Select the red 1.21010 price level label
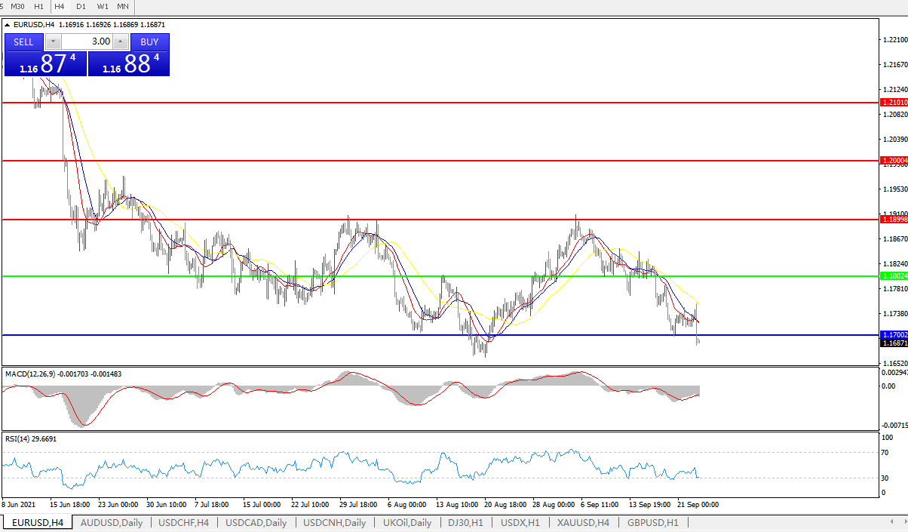This screenshot has height=532, width=908. 893,102
